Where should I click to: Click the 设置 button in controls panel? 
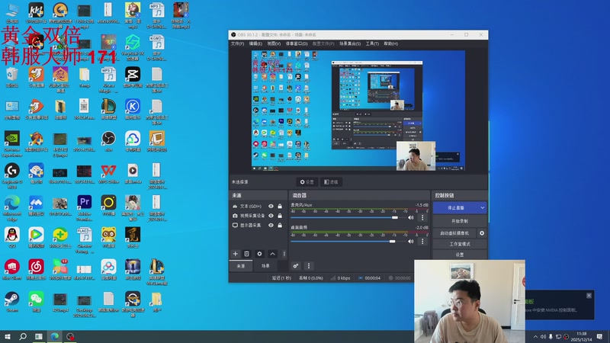click(460, 255)
